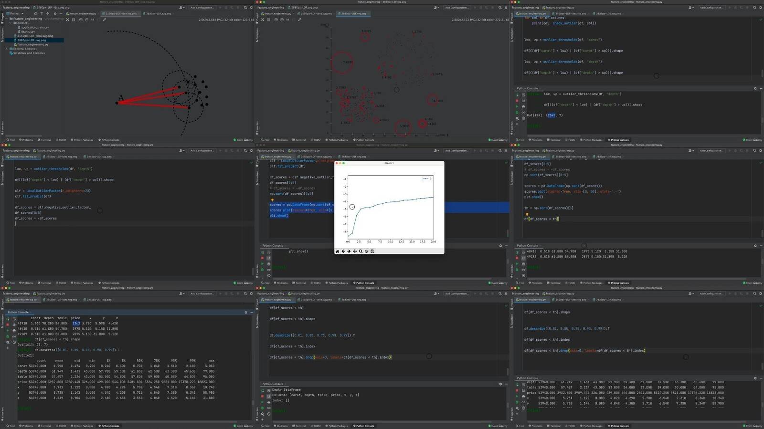Click red Stop icon in the Out[124] console
This screenshot has height=429, width=764.
517,101
